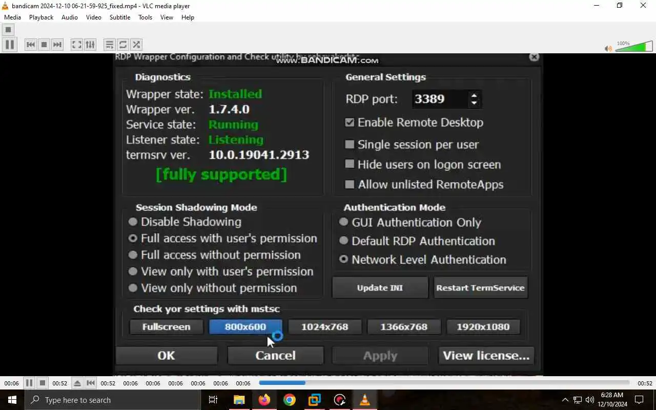Toggle loop/repeat mode in VLC
The width and height of the screenshot is (656, 410).
click(122, 45)
